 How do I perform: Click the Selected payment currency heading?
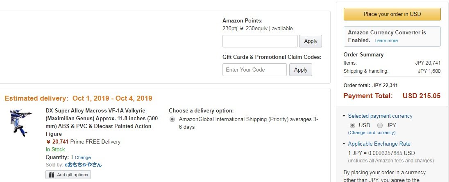pyautogui.click(x=380, y=116)
